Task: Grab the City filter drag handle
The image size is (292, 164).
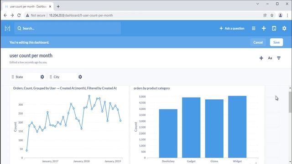Action: pyautogui.click(x=51, y=77)
